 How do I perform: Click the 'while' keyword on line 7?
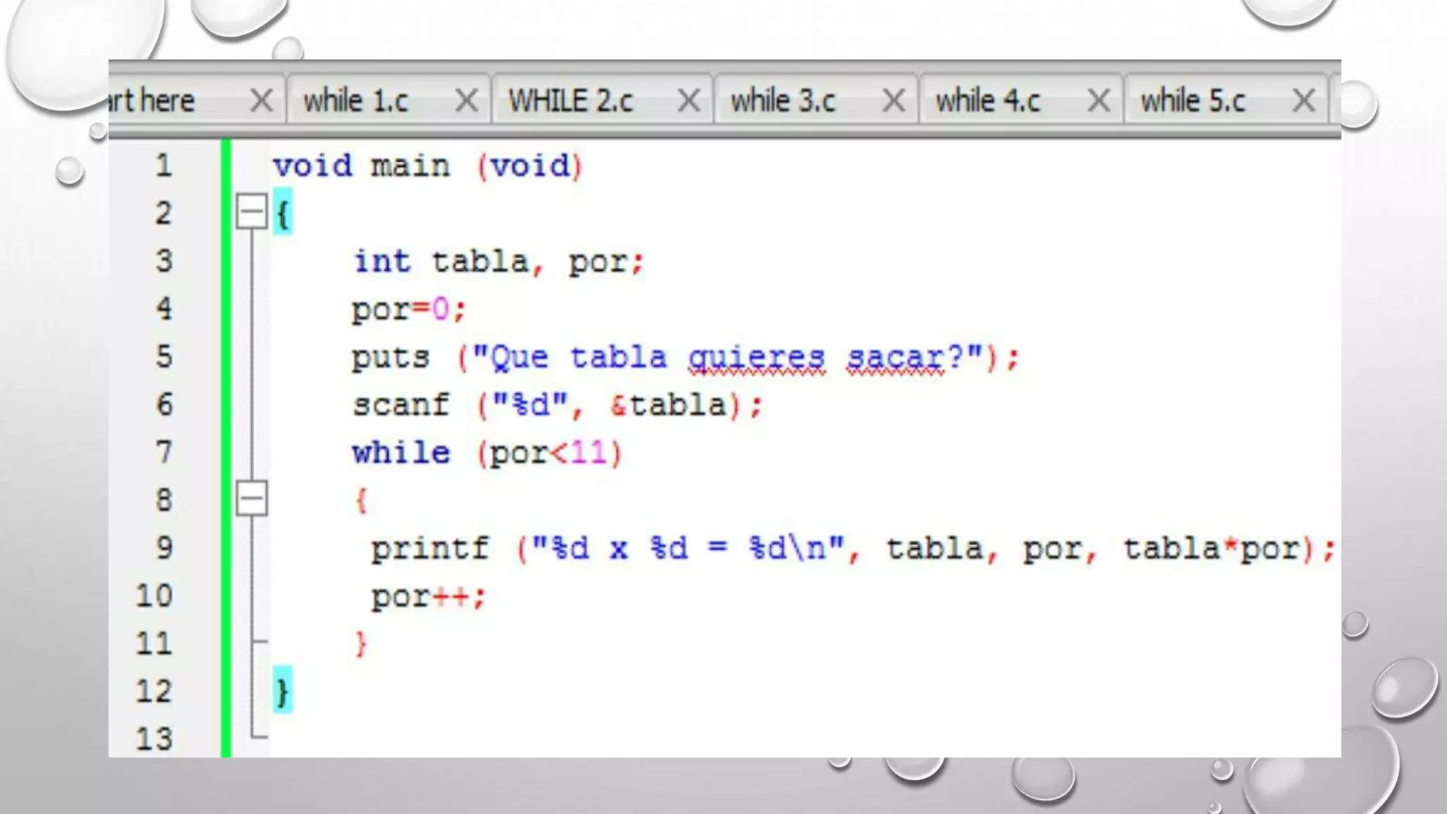[x=401, y=453]
